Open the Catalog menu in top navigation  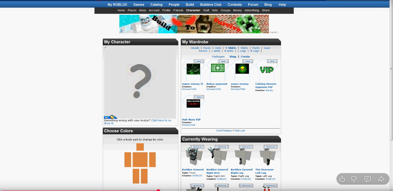156,5
